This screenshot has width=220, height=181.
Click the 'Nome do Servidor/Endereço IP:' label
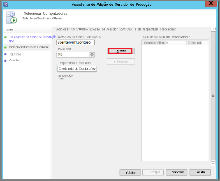click(x=81, y=37)
